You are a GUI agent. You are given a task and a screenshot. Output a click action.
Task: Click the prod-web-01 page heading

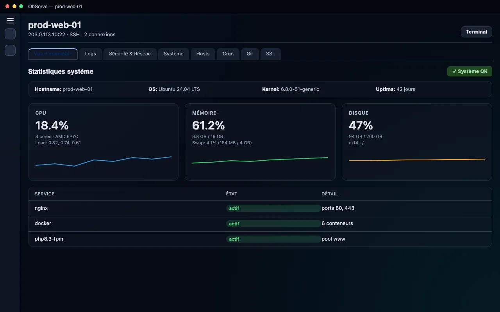[55, 25]
